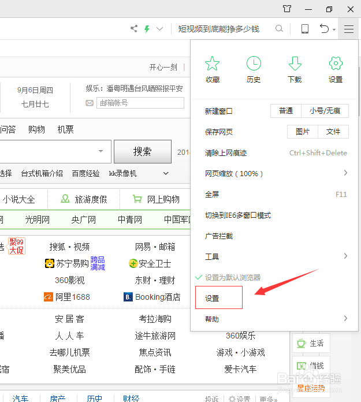361x402 pixels.
Task: Open the 潘粤明遇台风晒照报平安 headline
Action: (144, 89)
